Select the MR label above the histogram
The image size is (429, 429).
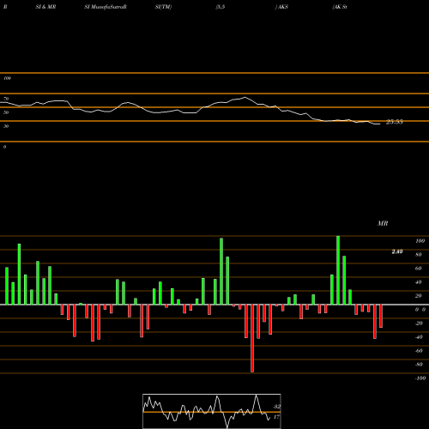[x=383, y=223]
